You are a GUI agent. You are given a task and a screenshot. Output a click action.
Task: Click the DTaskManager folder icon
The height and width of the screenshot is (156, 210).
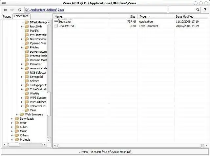pos(27,22)
